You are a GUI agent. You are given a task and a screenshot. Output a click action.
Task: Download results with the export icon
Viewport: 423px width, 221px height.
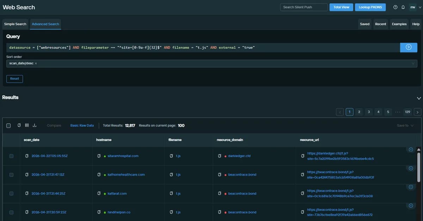(35, 125)
